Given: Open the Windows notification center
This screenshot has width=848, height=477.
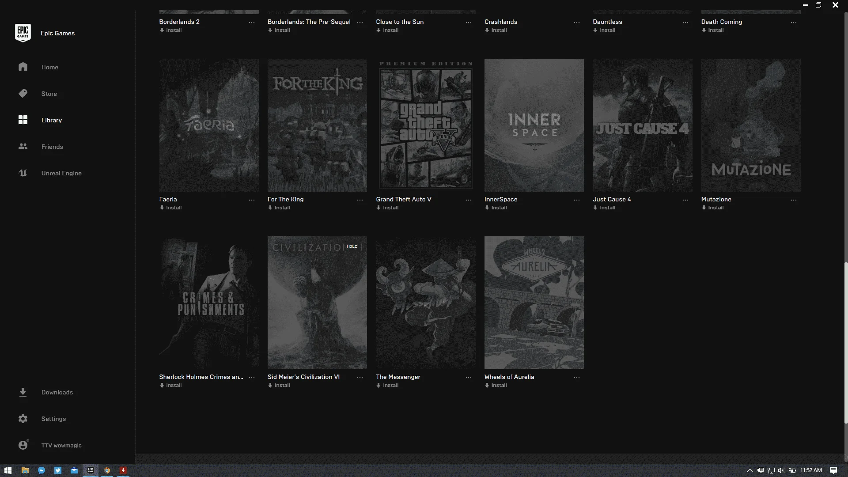Looking at the screenshot, I should [833, 470].
